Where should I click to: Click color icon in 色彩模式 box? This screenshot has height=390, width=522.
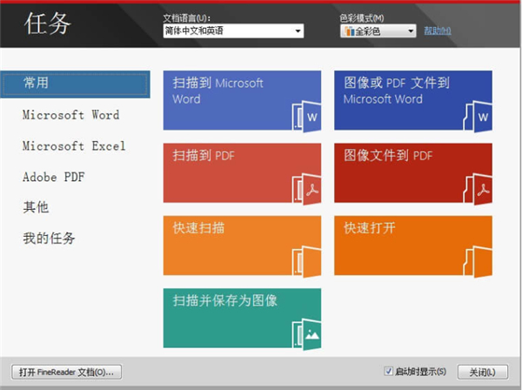pos(350,31)
